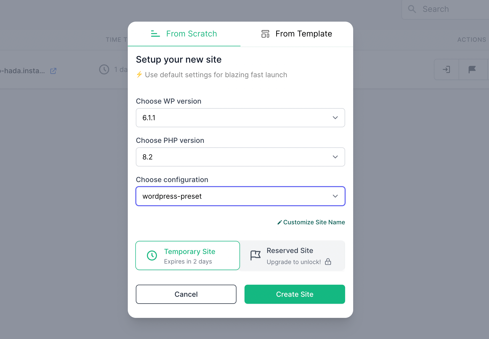Click the clock icon beside the site row

click(104, 69)
